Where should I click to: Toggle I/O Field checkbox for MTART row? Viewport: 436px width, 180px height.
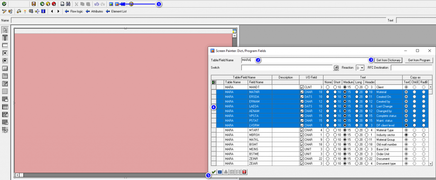click(302, 130)
